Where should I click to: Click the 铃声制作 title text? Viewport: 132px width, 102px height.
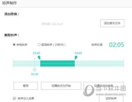(x=10, y=3)
